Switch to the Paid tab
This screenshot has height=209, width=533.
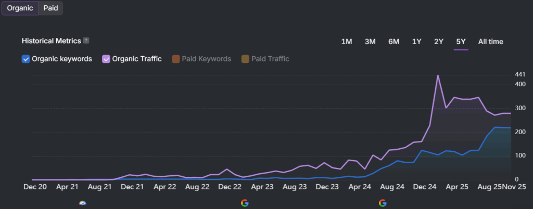click(x=50, y=8)
